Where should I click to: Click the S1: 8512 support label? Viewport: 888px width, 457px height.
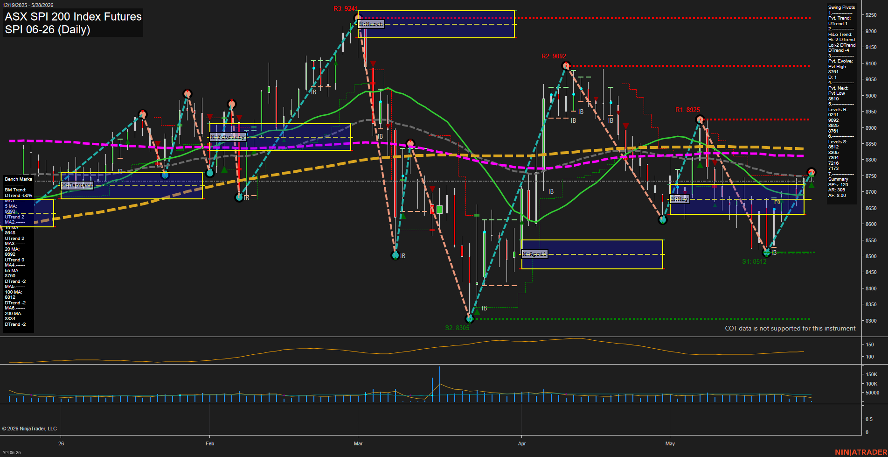pos(754,261)
